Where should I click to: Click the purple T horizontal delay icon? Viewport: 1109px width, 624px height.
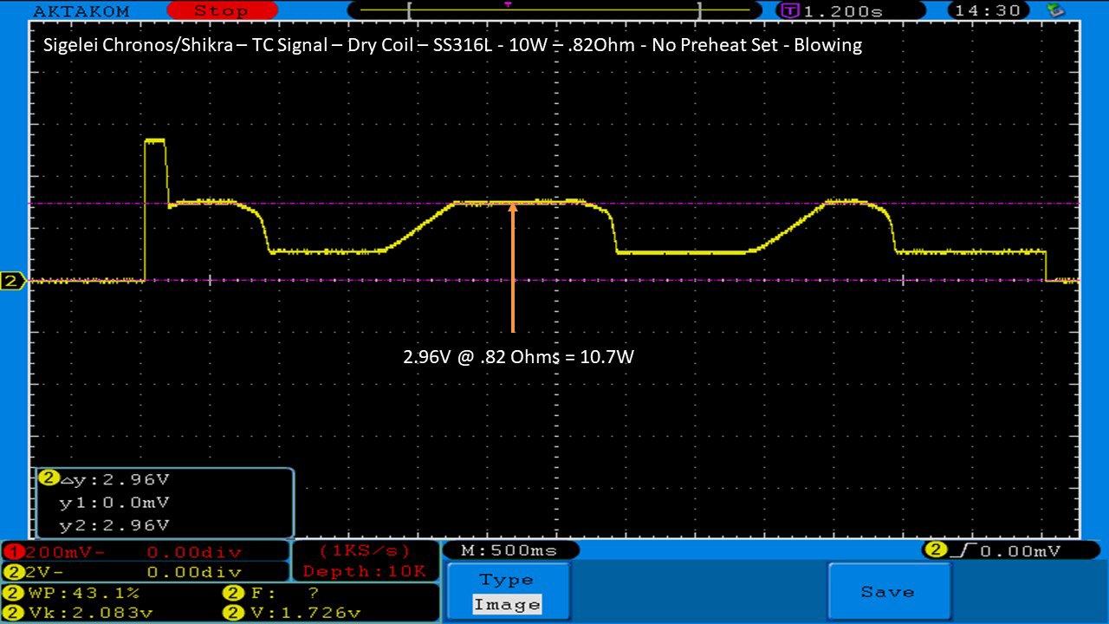tap(790, 11)
